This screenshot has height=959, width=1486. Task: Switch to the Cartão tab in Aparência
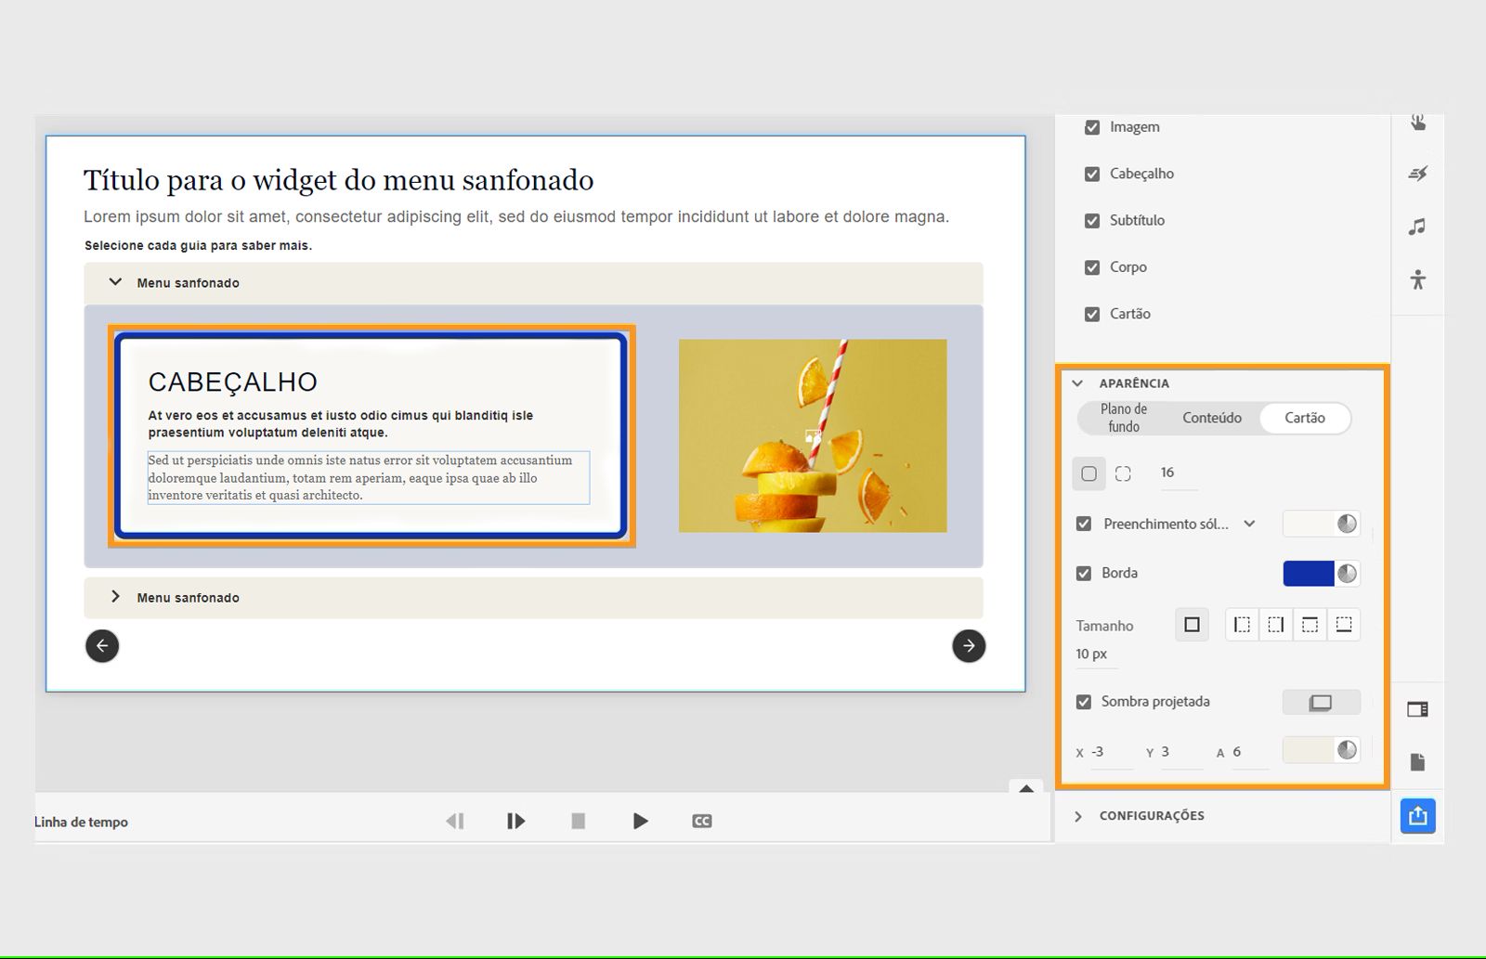point(1305,418)
